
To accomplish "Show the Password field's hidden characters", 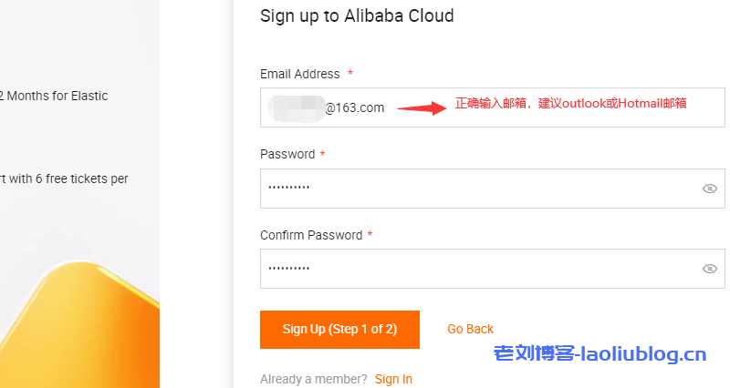I will tap(709, 189).
